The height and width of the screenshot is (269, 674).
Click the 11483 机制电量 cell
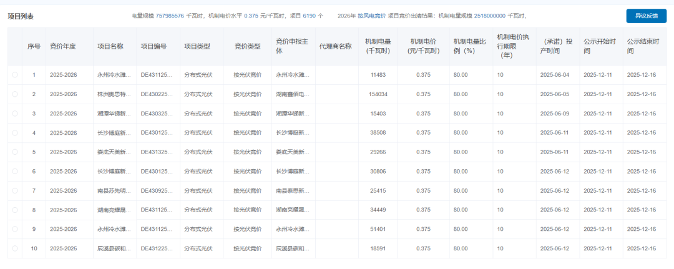tap(378, 75)
